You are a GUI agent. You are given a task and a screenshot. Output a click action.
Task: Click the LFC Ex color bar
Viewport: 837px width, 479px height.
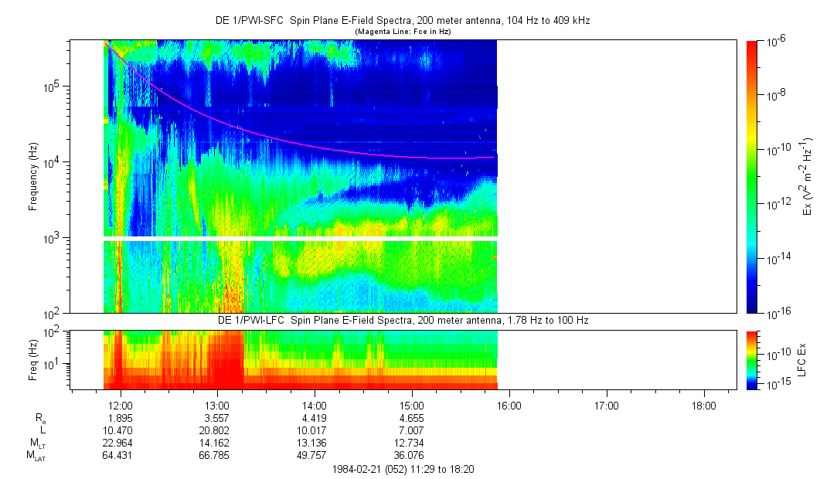click(x=752, y=359)
